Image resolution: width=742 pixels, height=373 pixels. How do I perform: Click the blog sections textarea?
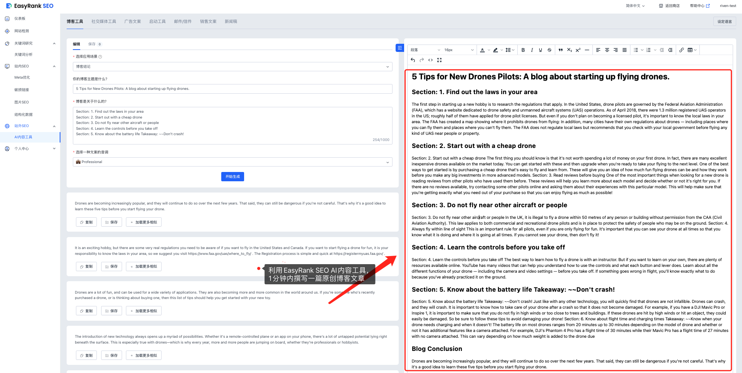coord(232,125)
